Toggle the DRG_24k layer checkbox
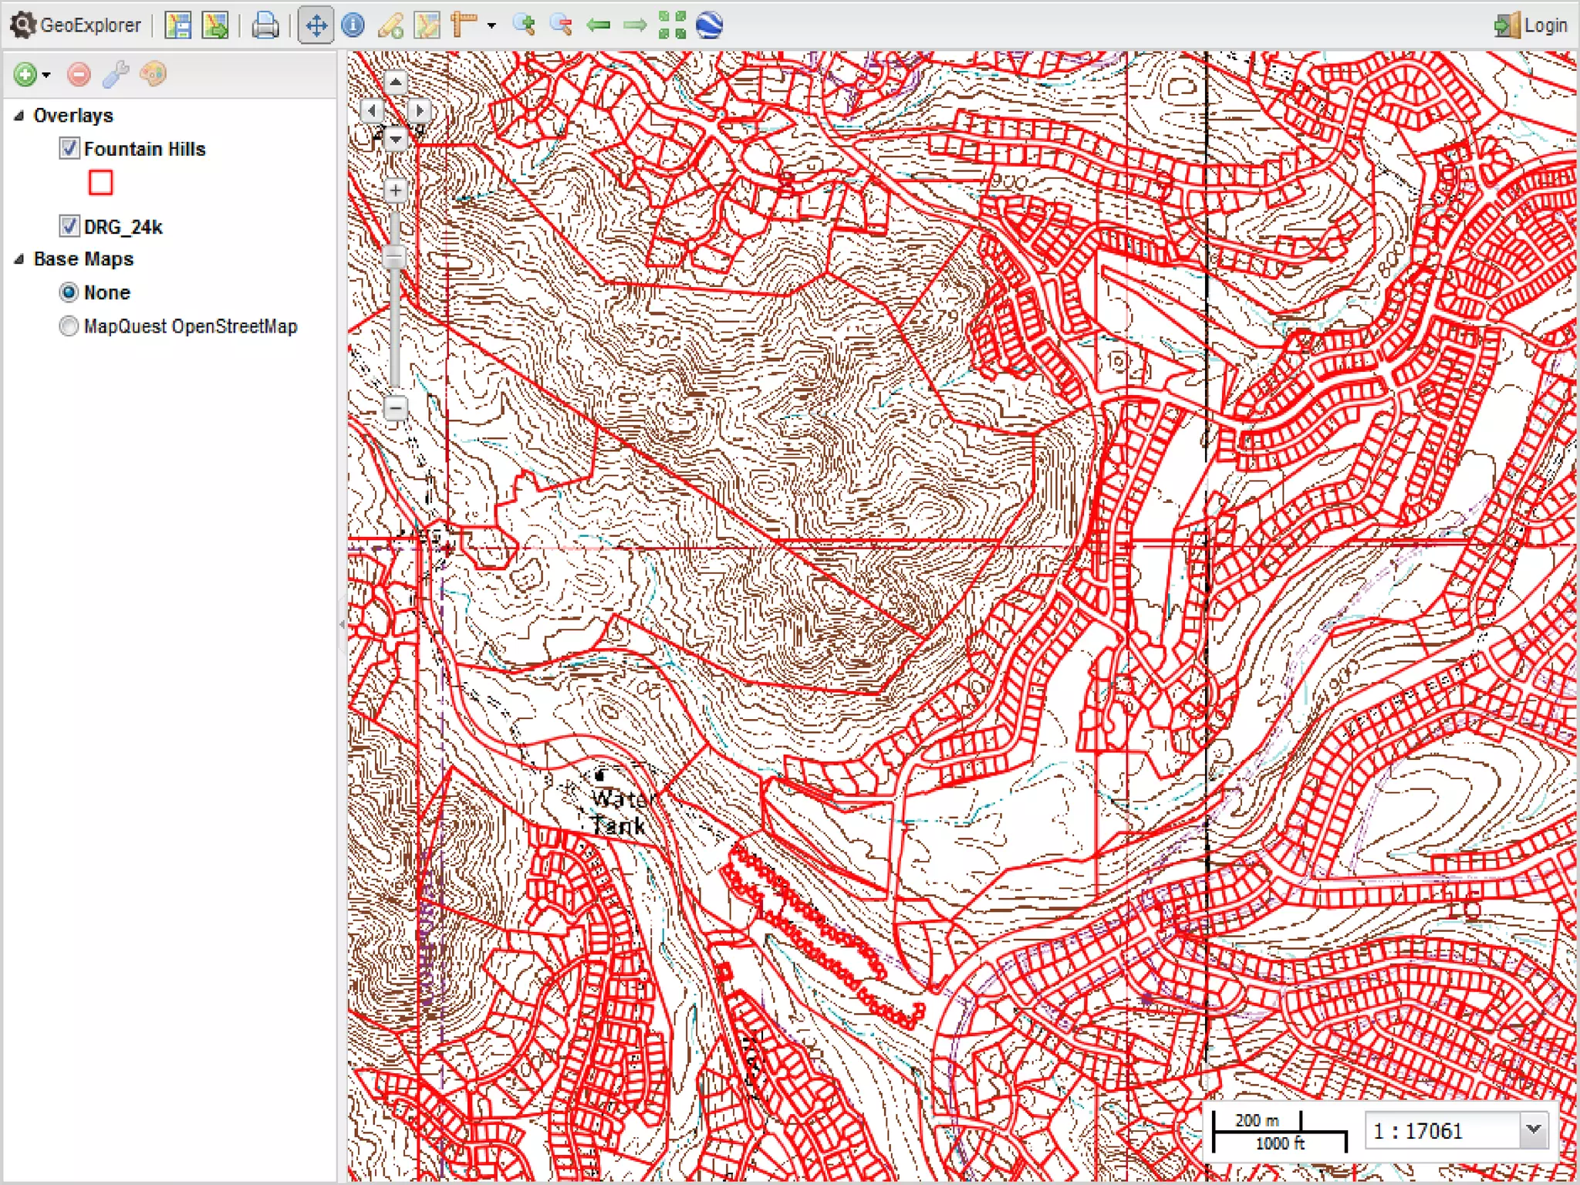1580x1185 pixels. click(x=69, y=226)
